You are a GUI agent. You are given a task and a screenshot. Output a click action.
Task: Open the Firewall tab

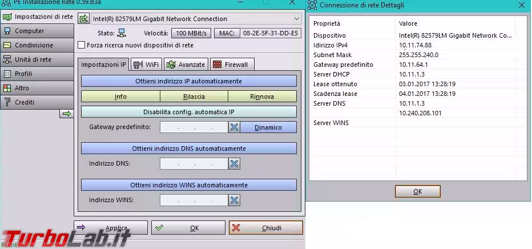click(x=232, y=65)
